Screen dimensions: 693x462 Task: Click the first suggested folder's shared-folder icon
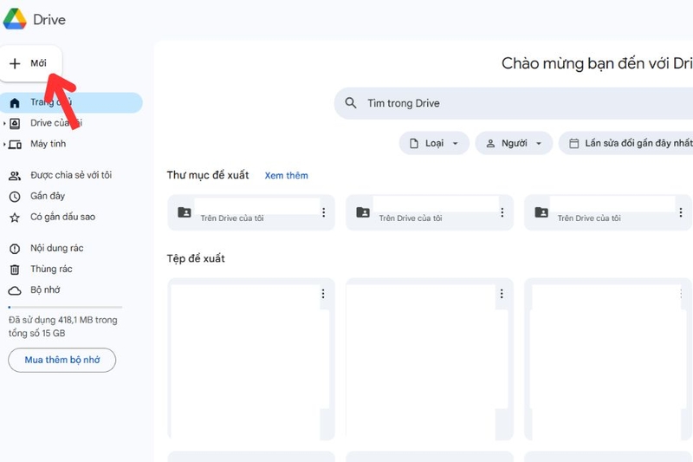(x=185, y=212)
